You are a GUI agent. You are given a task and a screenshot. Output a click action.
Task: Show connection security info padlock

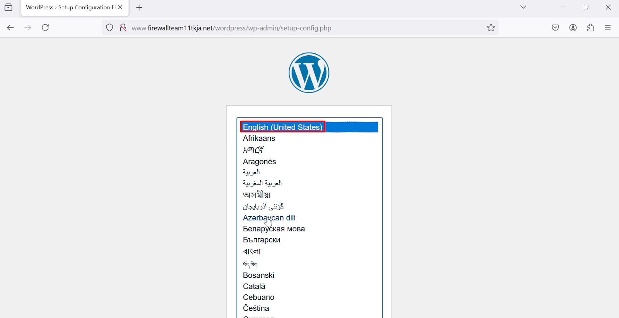[x=123, y=28]
